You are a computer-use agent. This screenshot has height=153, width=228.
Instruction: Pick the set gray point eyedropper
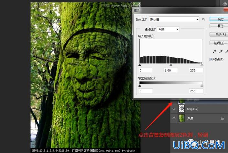point(221,51)
